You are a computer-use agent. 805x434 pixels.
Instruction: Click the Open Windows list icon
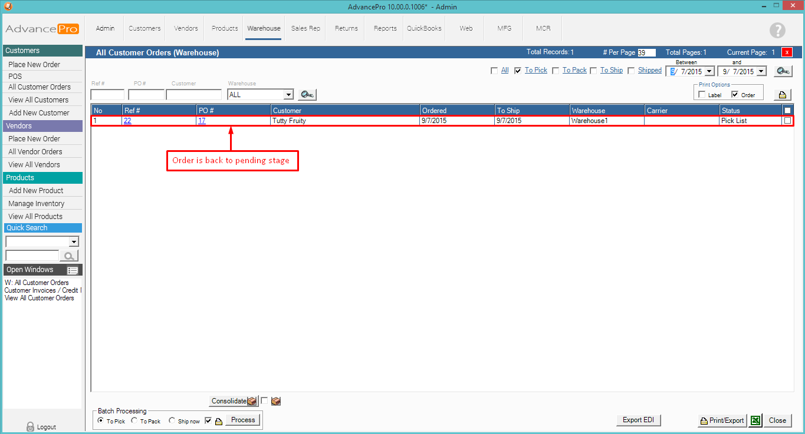point(73,270)
